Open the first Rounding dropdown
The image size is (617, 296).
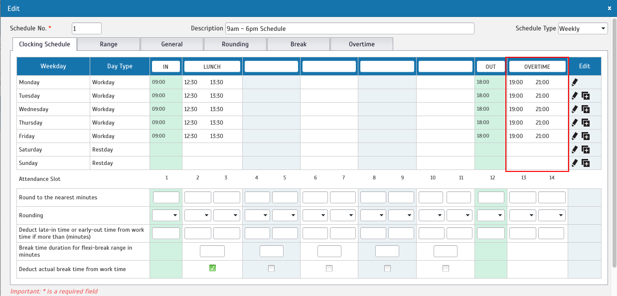click(x=166, y=215)
